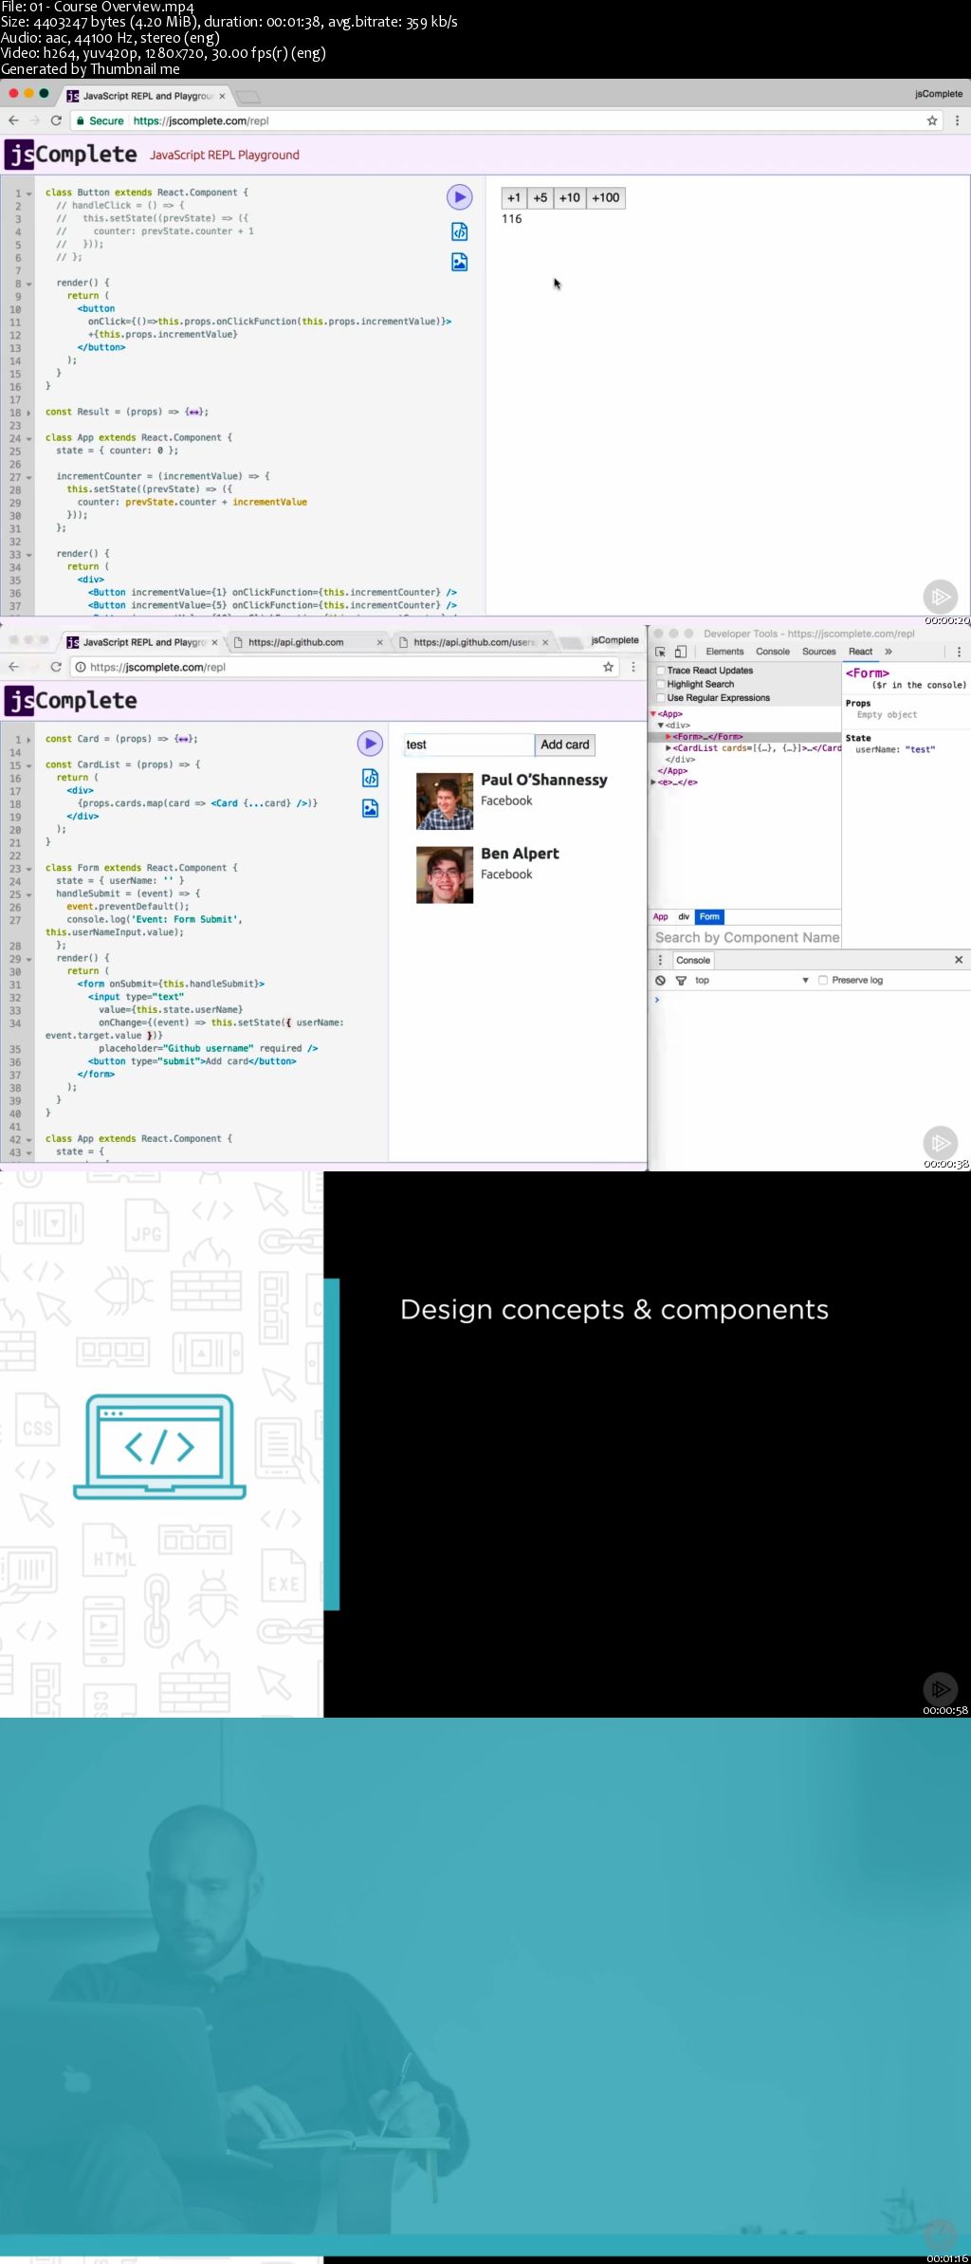The height and width of the screenshot is (2264, 971).
Task: Collapse the <App> node in React tree
Action: coord(653,713)
